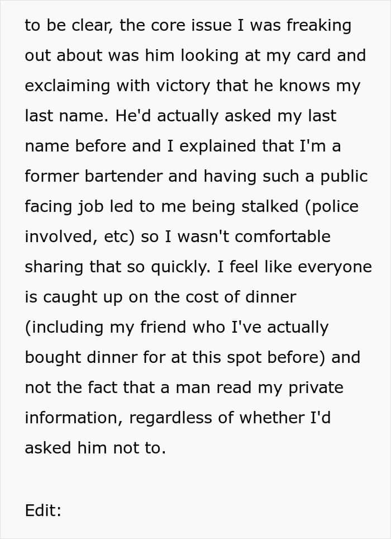Screen dimensions: 391x539
Task: Click the word 'information,' starting a line
Action: tap(74, 418)
